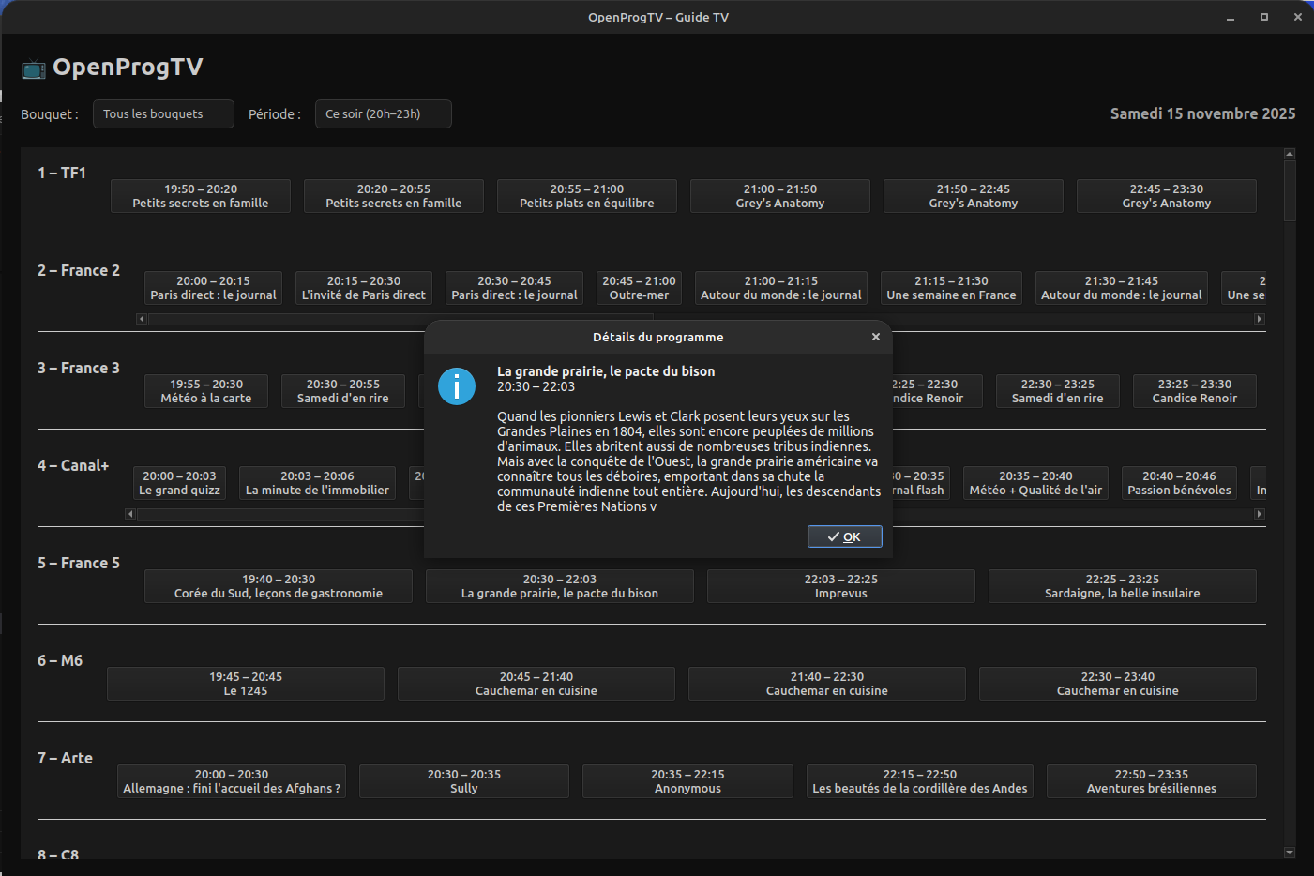1314x876 pixels.
Task: Close the Détails du programme dialog
Action: [x=875, y=337]
